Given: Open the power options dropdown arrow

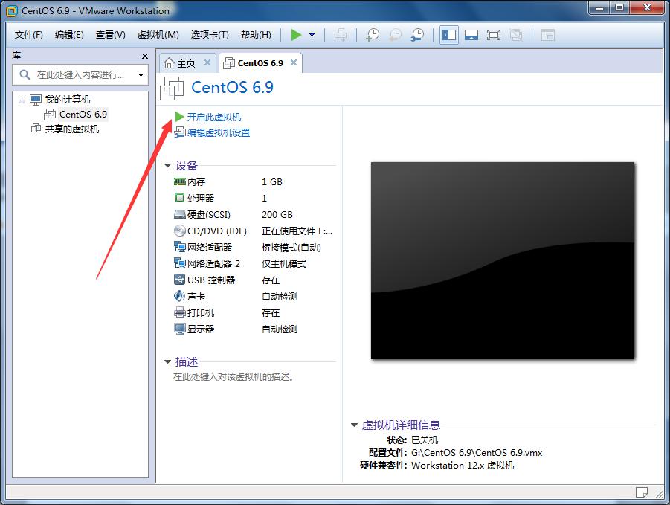Looking at the screenshot, I should (x=312, y=35).
